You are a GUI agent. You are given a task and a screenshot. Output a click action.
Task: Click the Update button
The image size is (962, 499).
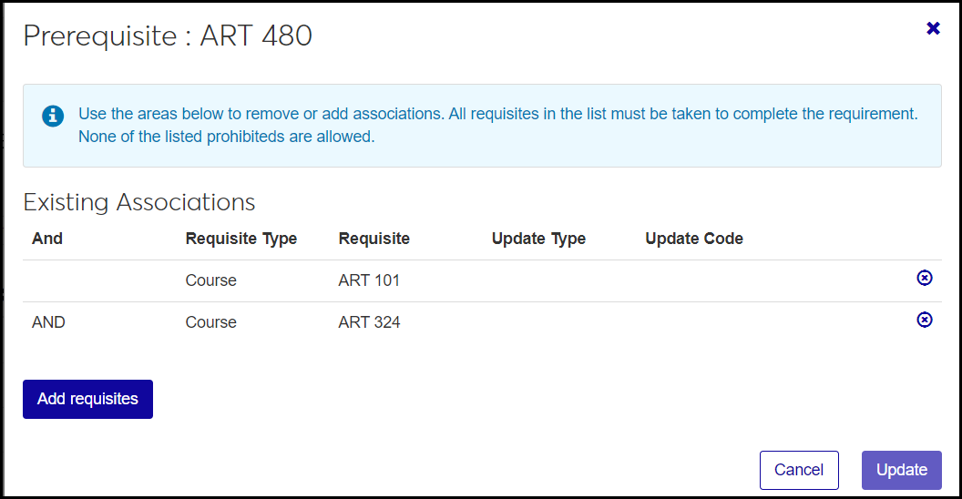pos(901,470)
